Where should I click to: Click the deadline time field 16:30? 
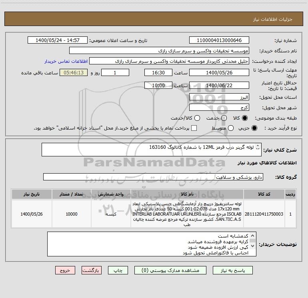pyautogui.click(x=158, y=72)
